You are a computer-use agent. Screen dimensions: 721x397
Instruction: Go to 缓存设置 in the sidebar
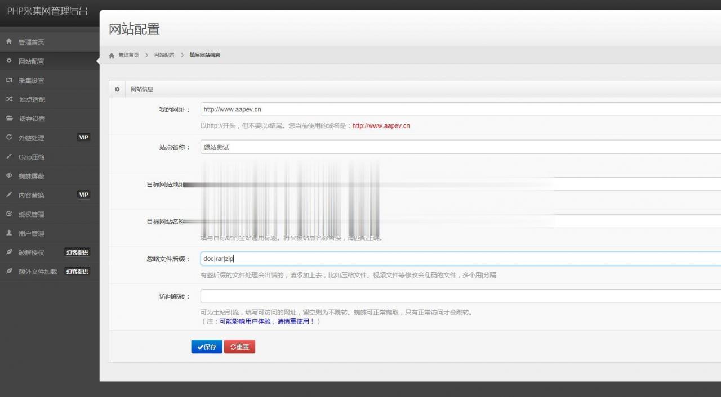(x=50, y=119)
